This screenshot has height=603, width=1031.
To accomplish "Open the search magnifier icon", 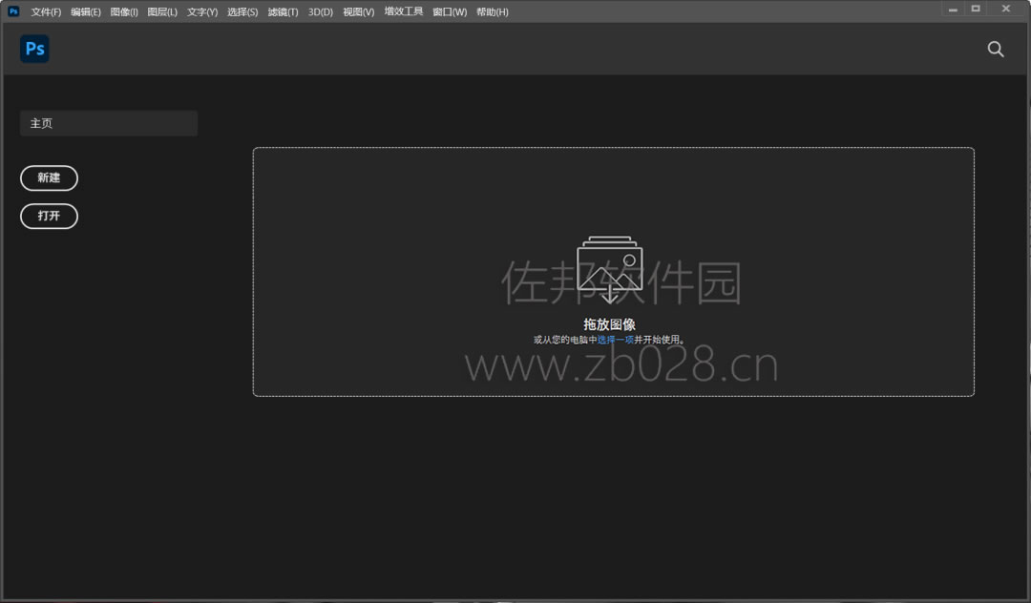I will (x=996, y=50).
